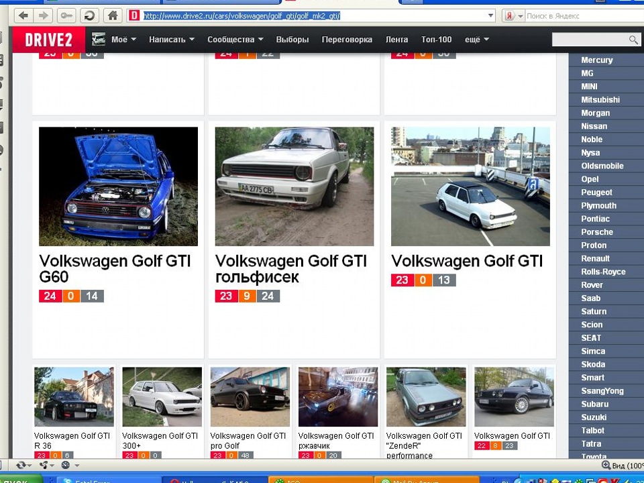Click the red 24 counter under G60
The image size is (644, 483).
click(x=50, y=296)
